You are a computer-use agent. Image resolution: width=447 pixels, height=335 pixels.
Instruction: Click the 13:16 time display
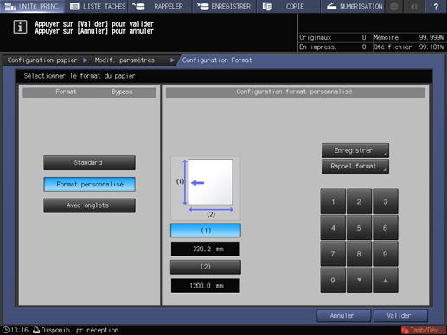point(20,330)
